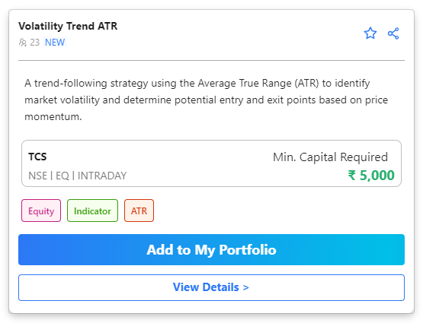
Task: Open the Volatility Trend ATR title
Action: pos(68,26)
